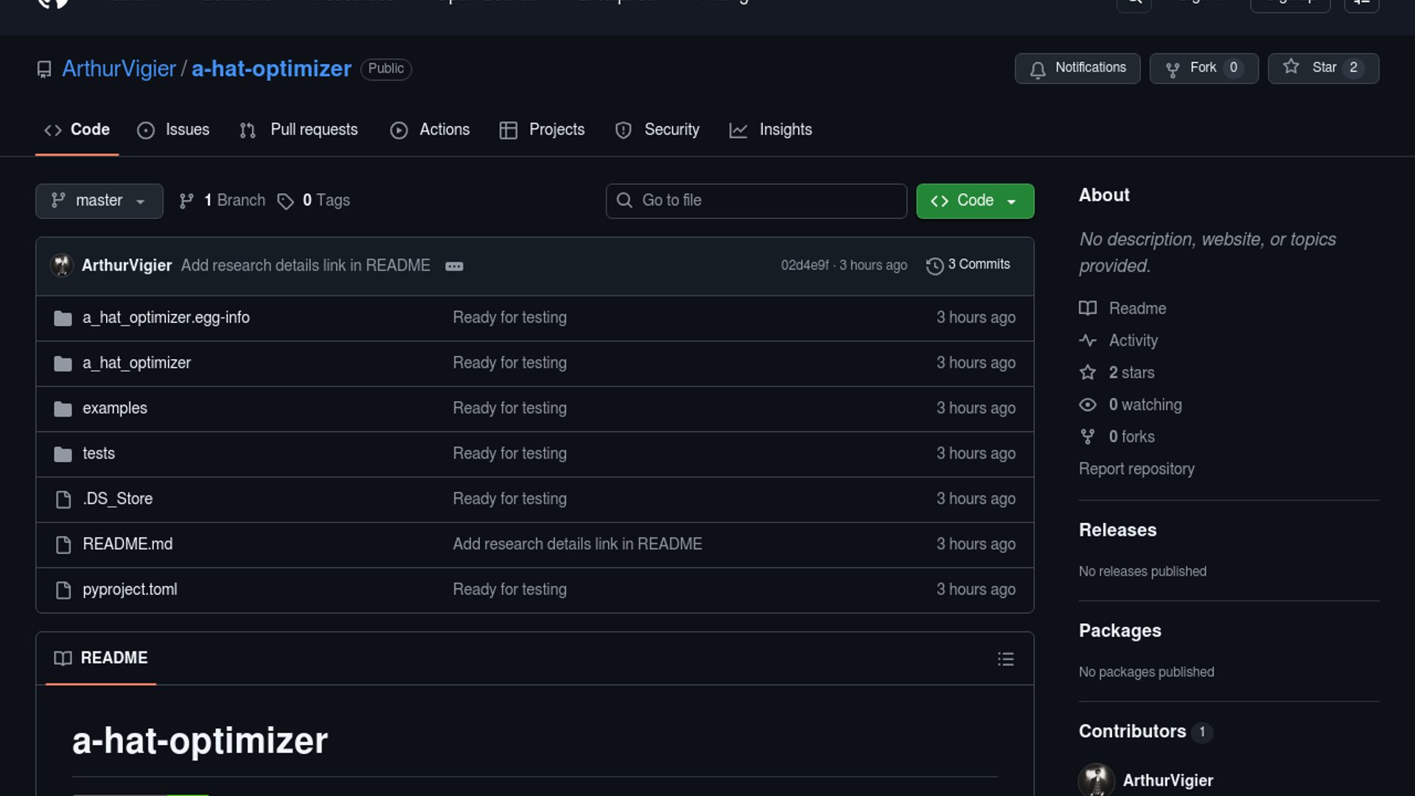This screenshot has width=1415, height=796.
Task: Click the branch icon beside 1 Branch
Action: coord(186,201)
